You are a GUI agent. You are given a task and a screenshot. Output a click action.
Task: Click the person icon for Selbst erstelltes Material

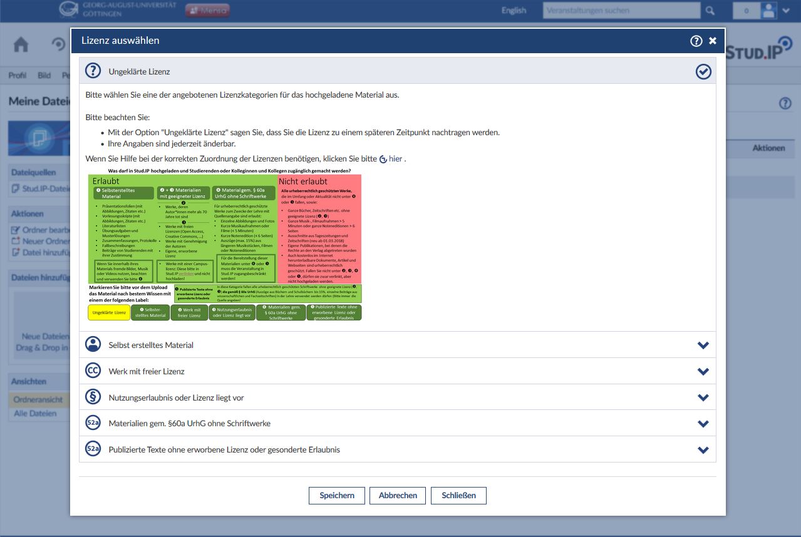pos(93,345)
